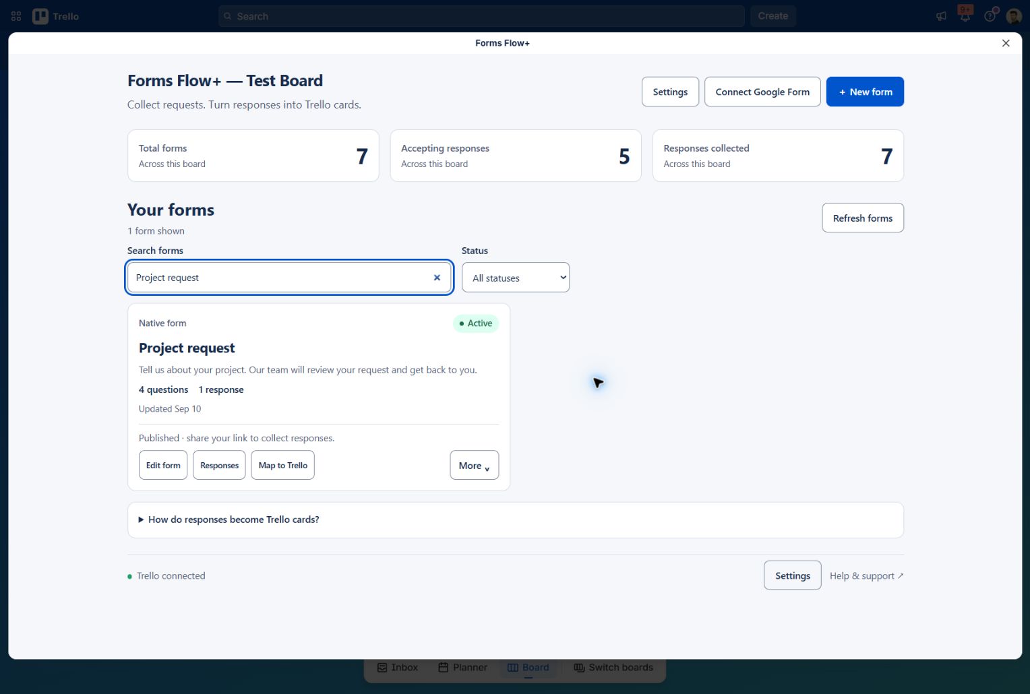Image resolution: width=1030 pixels, height=694 pixels.
Task: Click the Accepting responses stat card
Action: point(516,156)
